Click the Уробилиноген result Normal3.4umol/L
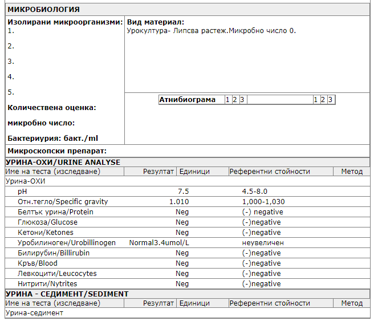 pyautogui.click(x=159, y=243)
